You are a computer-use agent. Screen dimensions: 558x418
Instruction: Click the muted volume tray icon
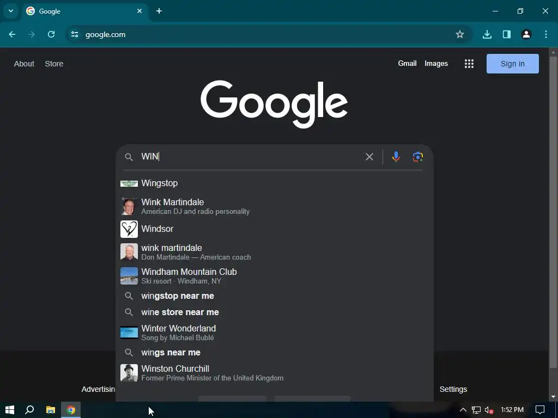(x=489, y=410)
